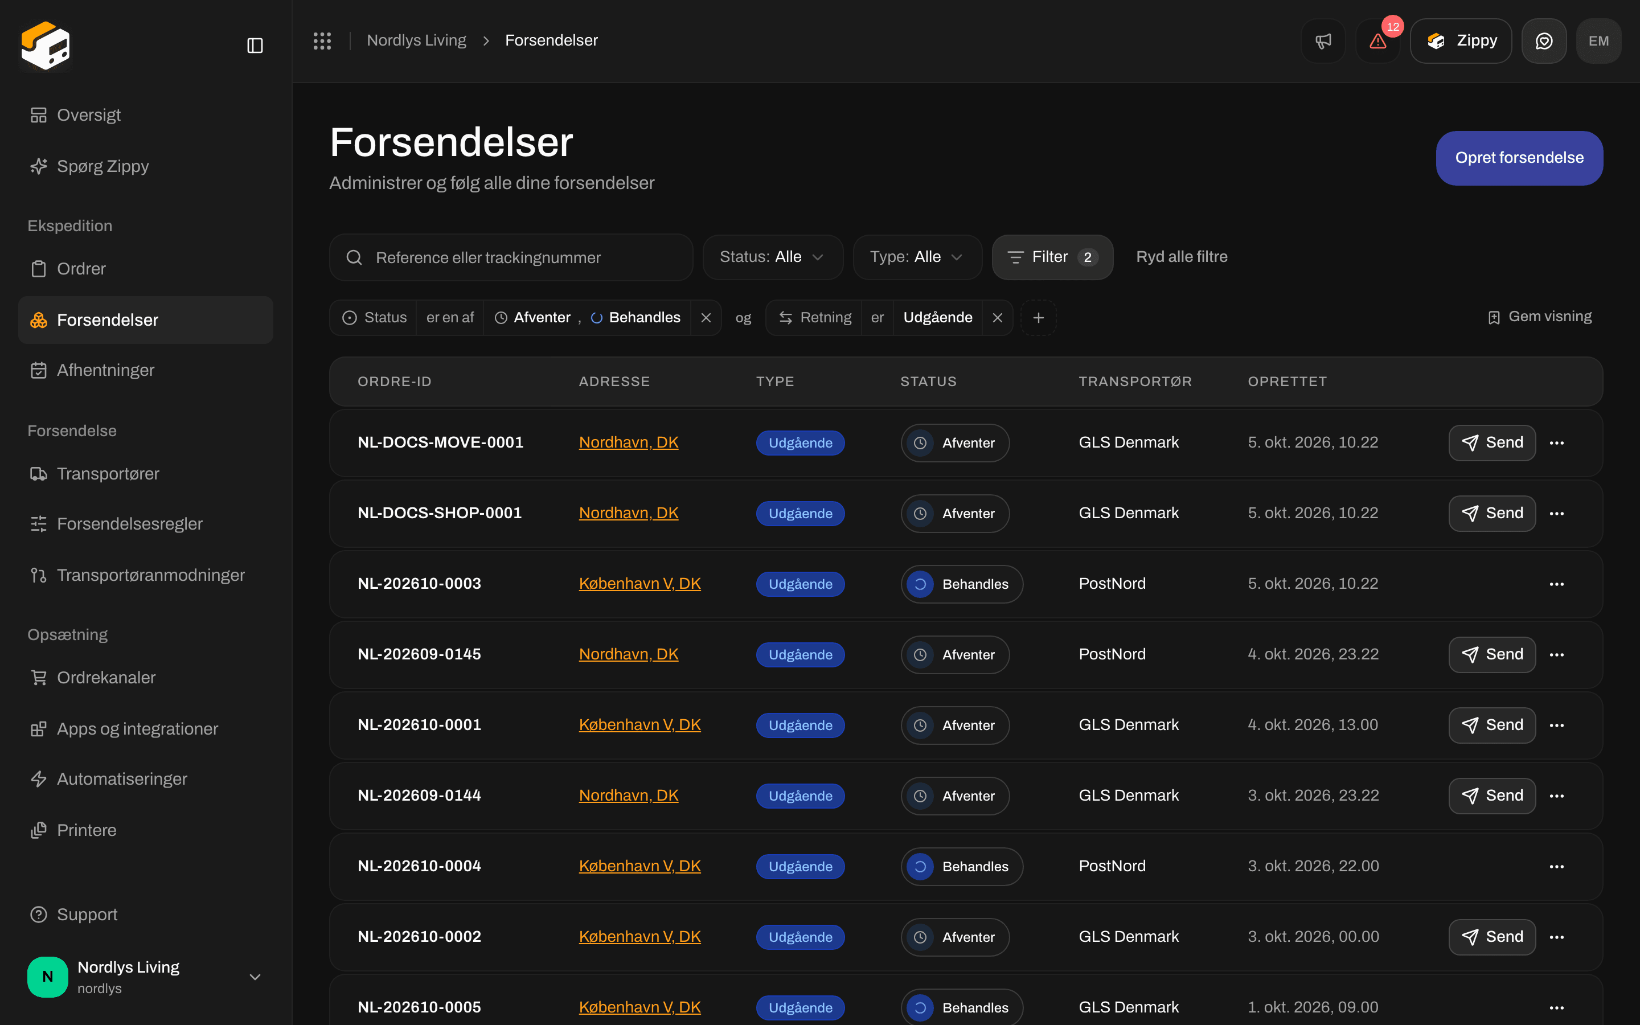Open Printere in sidebar
The height and width of the screenshot is (1025, 1640).
pyautogui.click(x=145, y=830)
